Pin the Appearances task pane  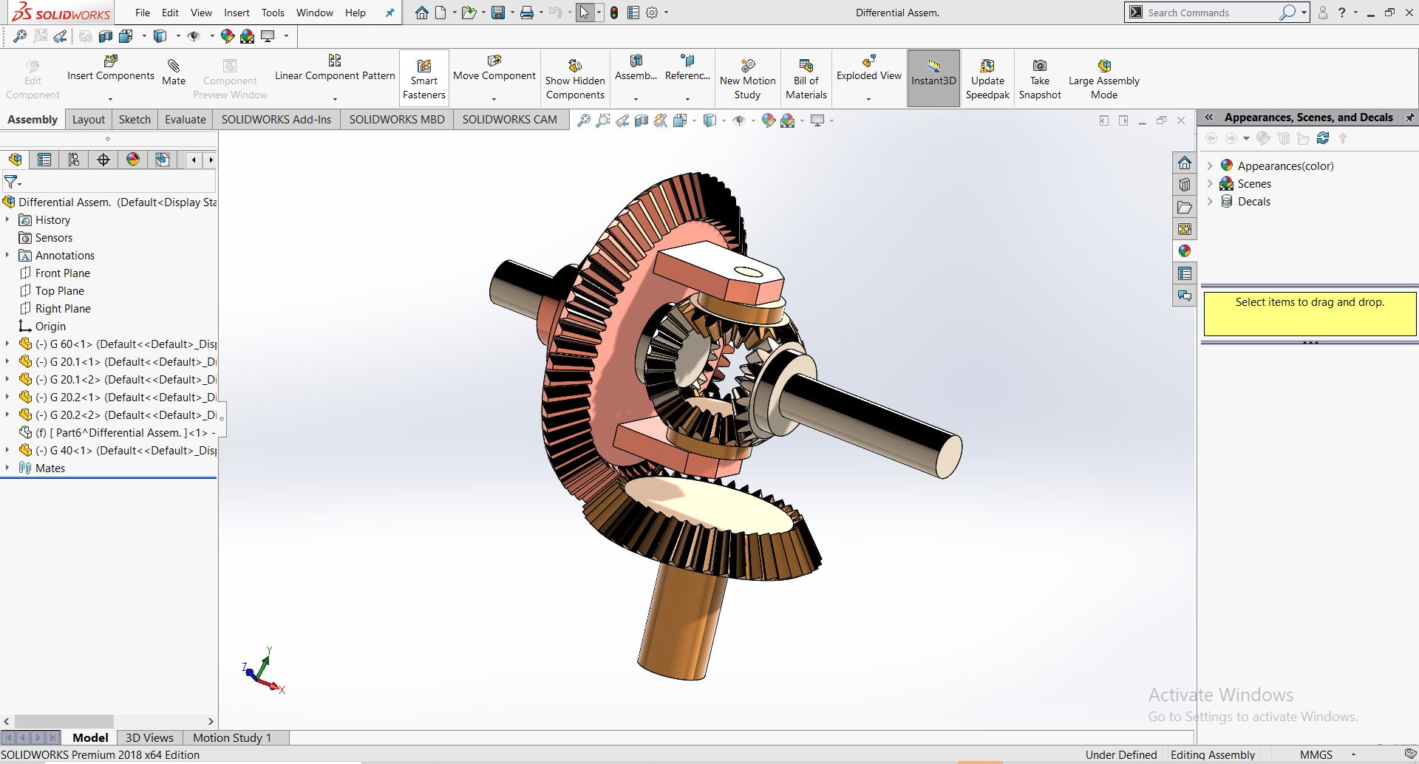click(1409, 117)
